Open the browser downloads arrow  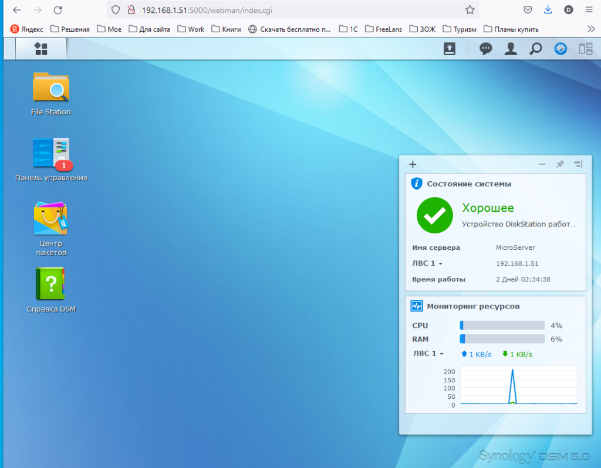548,10
